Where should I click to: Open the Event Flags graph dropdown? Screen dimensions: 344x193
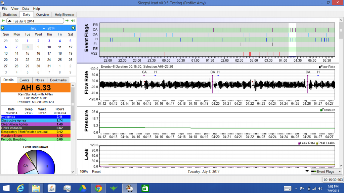(326, 172)
